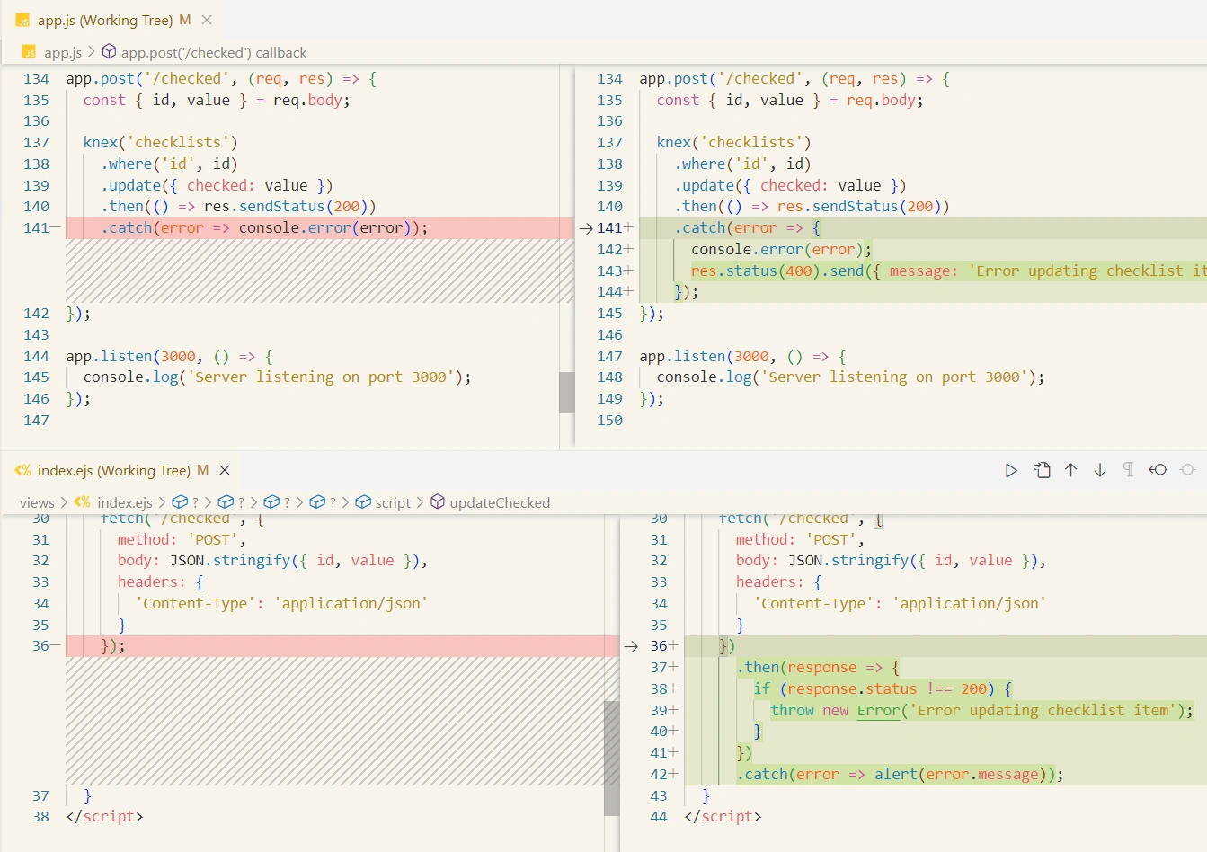Viewport: 1207px width, 852px height.
Task: Click line number 144+ in app.js modified gutter
Action: point(615,292)
